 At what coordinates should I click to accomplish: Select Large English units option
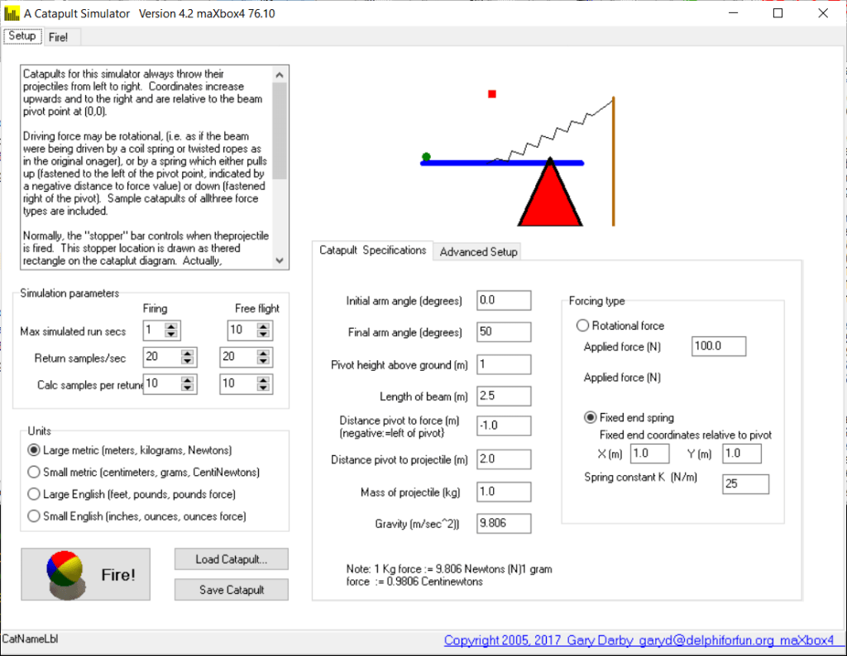[34, 494]
